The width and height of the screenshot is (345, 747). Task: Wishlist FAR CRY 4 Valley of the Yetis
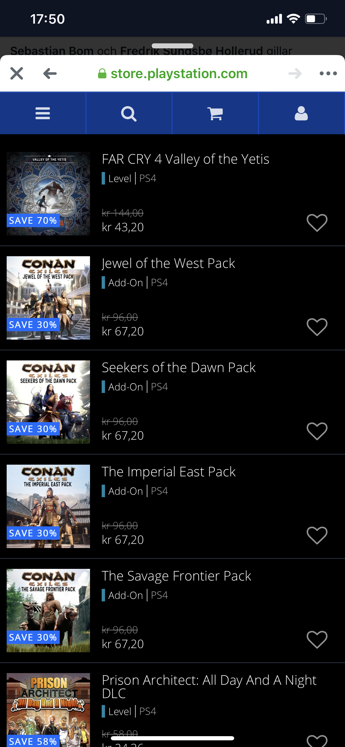[x=317, y=222]
